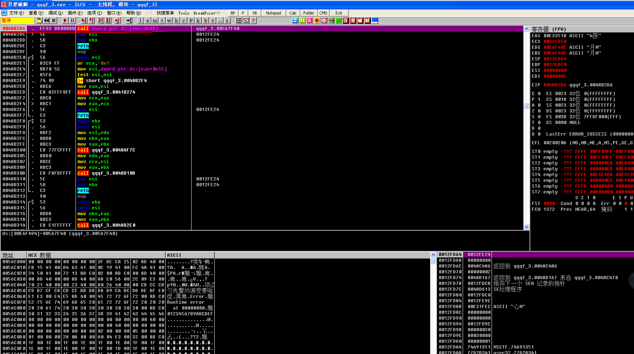634x354 pixels.
Task: Click the binary 010101 plugin icon
Action: coord(331,21)
